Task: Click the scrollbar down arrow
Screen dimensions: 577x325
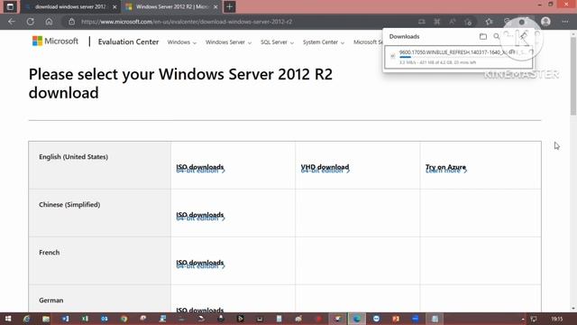Action: (x=573, y=309)
